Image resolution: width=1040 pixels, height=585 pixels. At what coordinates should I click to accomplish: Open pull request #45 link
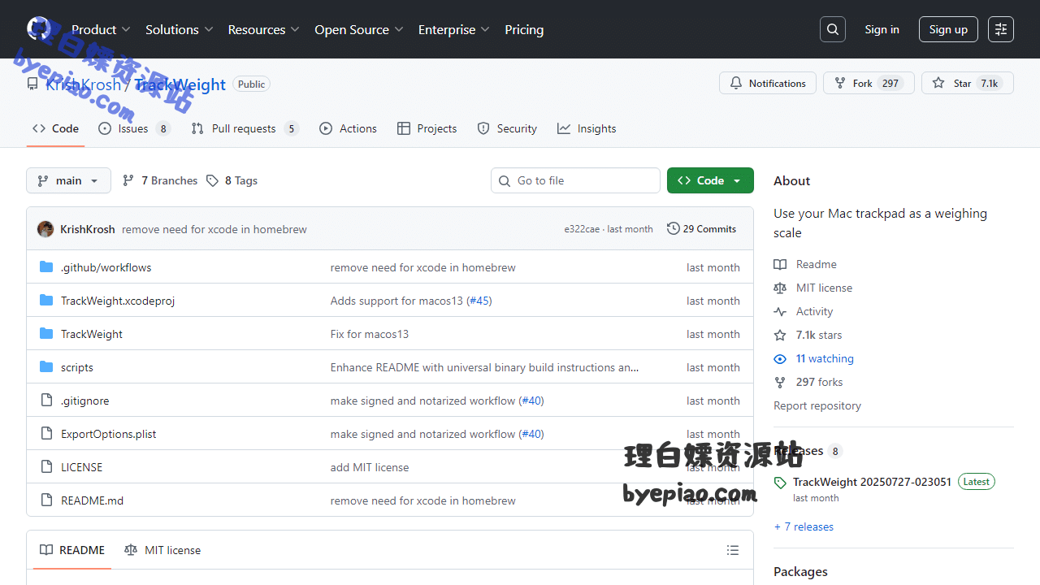coord(479,301)
